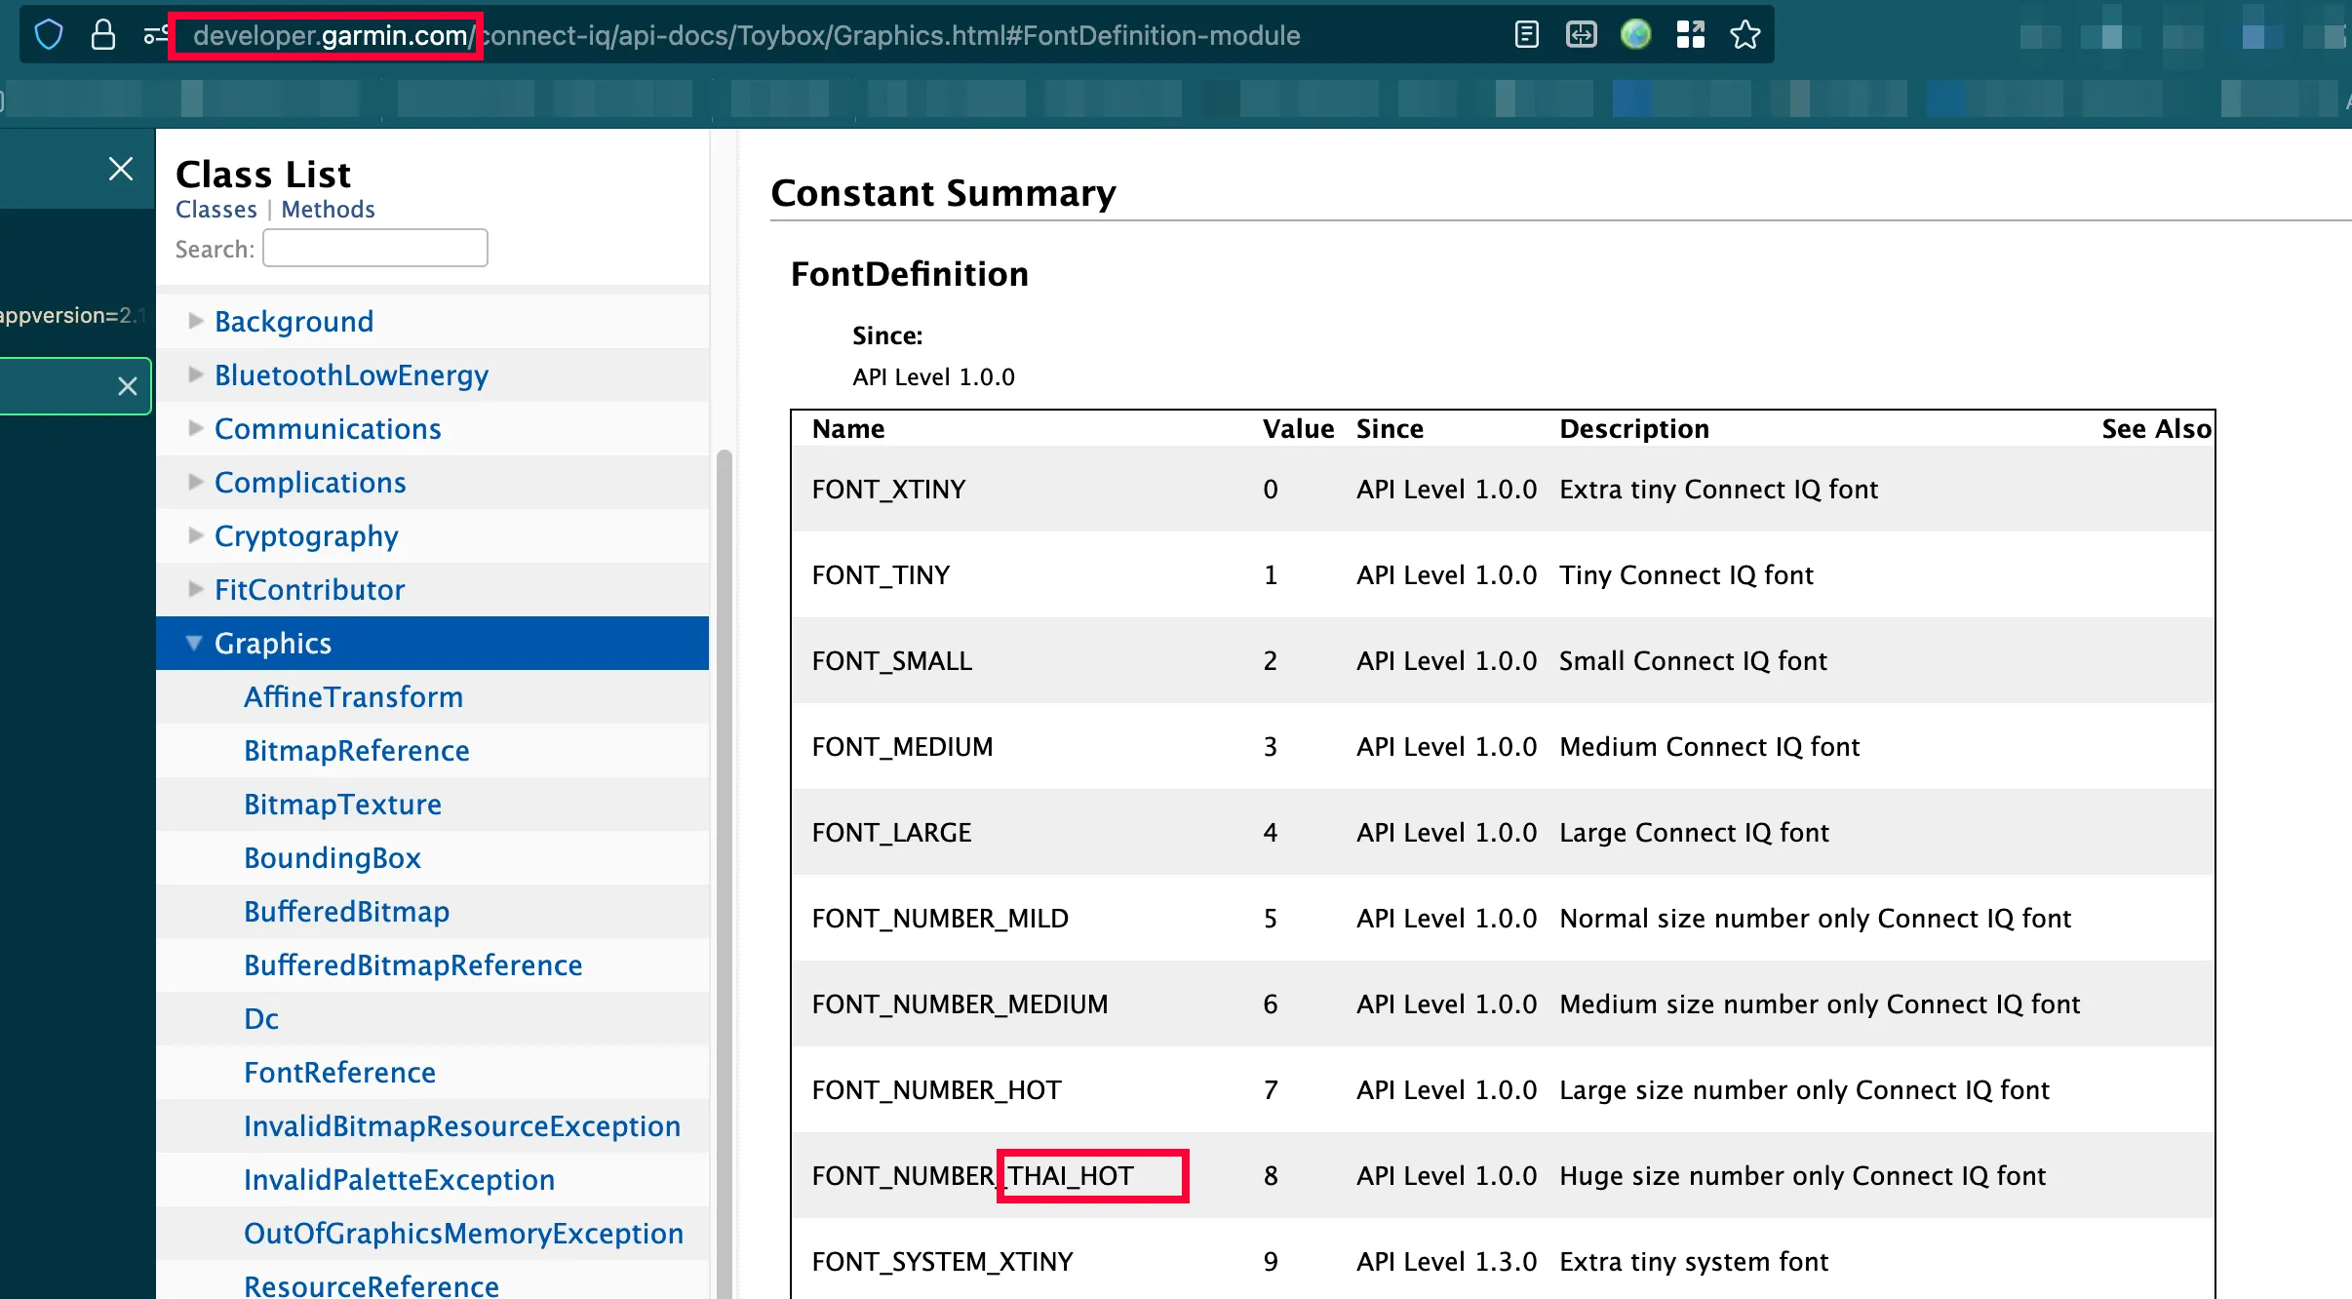Click the browser address bar URL
Screen dimensions: 2352x1299
coord(746,36)
